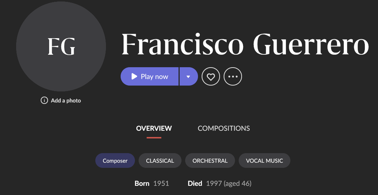Click the bold Born label

[x=142, y=184]
